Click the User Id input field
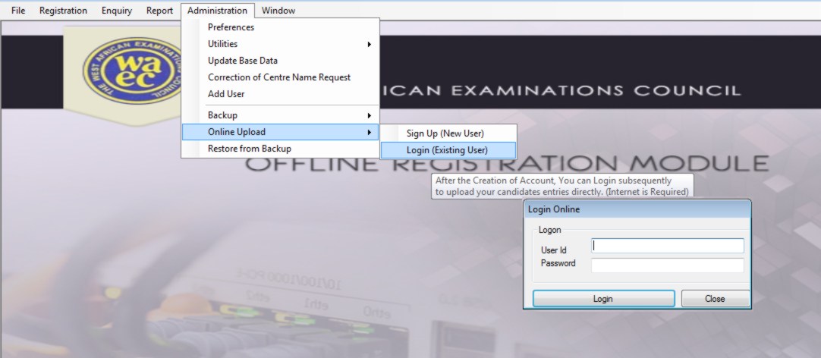Screen dimensions: 821x358 point(668,246)
